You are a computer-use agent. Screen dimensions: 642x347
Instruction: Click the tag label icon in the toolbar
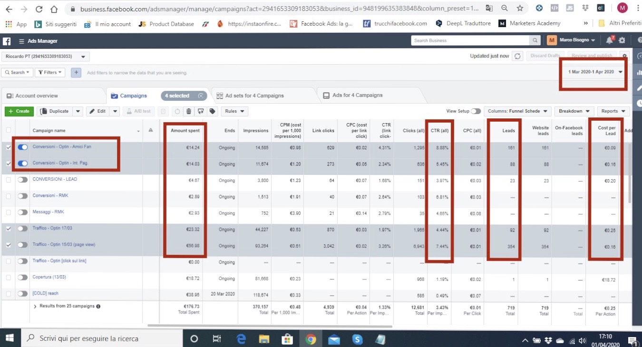click(x=212, y=111)
